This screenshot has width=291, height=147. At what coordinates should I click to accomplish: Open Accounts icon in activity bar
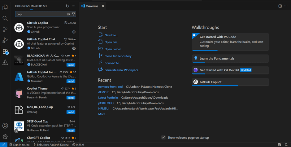(x=5, y=126)
